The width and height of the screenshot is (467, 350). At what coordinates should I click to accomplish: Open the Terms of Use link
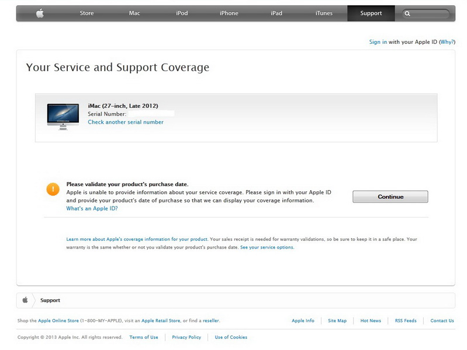[144, 337]
